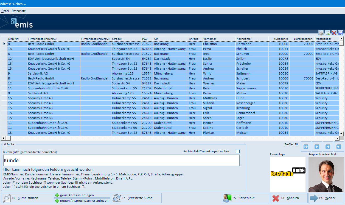Click neue Adresse anlegen button

82,195
